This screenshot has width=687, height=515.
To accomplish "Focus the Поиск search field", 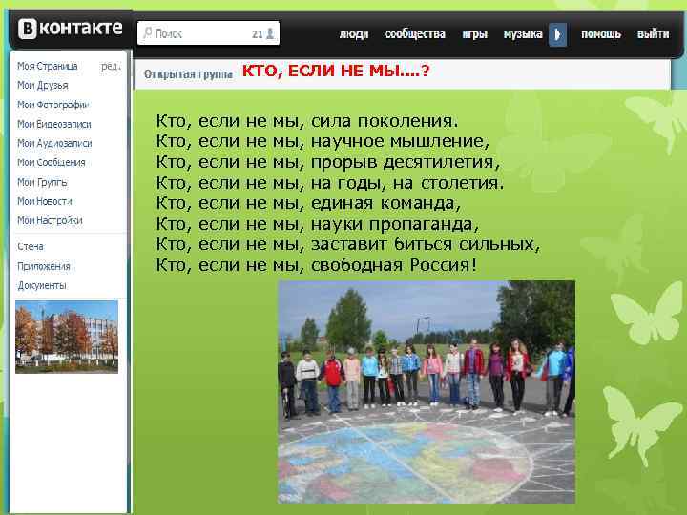I will (208, 32).
